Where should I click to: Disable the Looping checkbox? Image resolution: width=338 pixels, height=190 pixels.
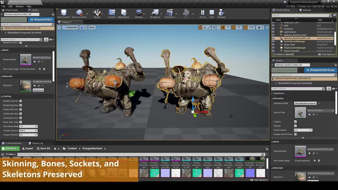(295, 122)
